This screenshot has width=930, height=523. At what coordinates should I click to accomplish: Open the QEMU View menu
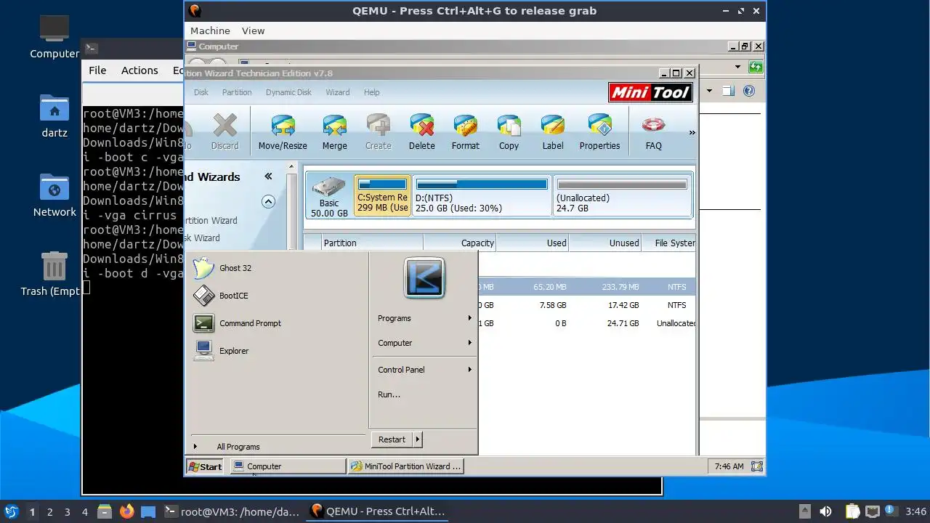(253, 31)
